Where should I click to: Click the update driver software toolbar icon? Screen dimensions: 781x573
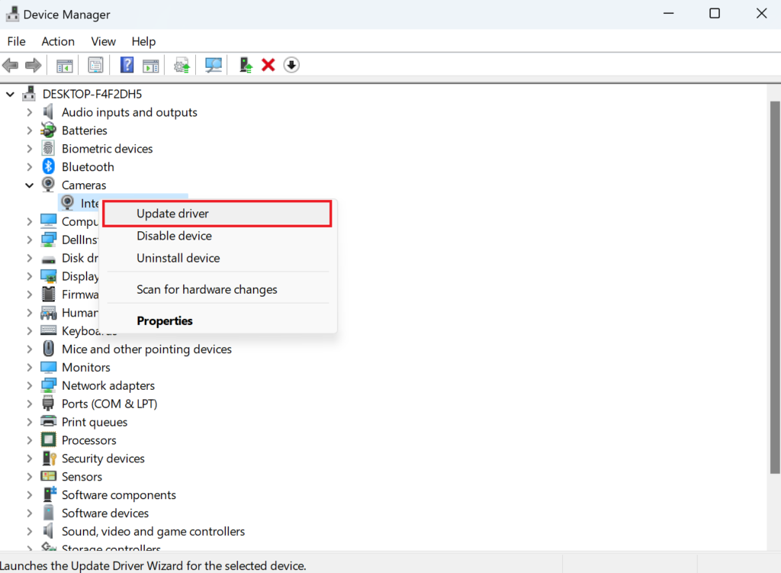[x=182, y=66]
